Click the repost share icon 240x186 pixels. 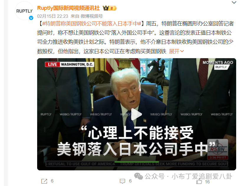pyautogui.click(x=44, y=181)
